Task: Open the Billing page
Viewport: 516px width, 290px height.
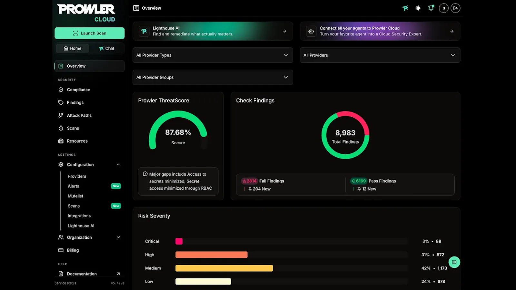Action: click(x=73, y=250)
